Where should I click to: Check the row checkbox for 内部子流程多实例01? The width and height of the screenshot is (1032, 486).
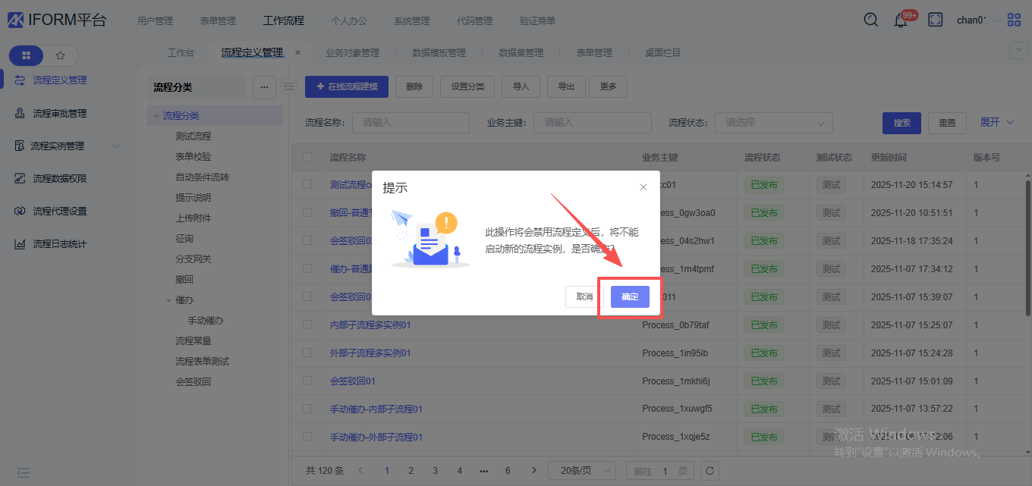click(307, 325)
